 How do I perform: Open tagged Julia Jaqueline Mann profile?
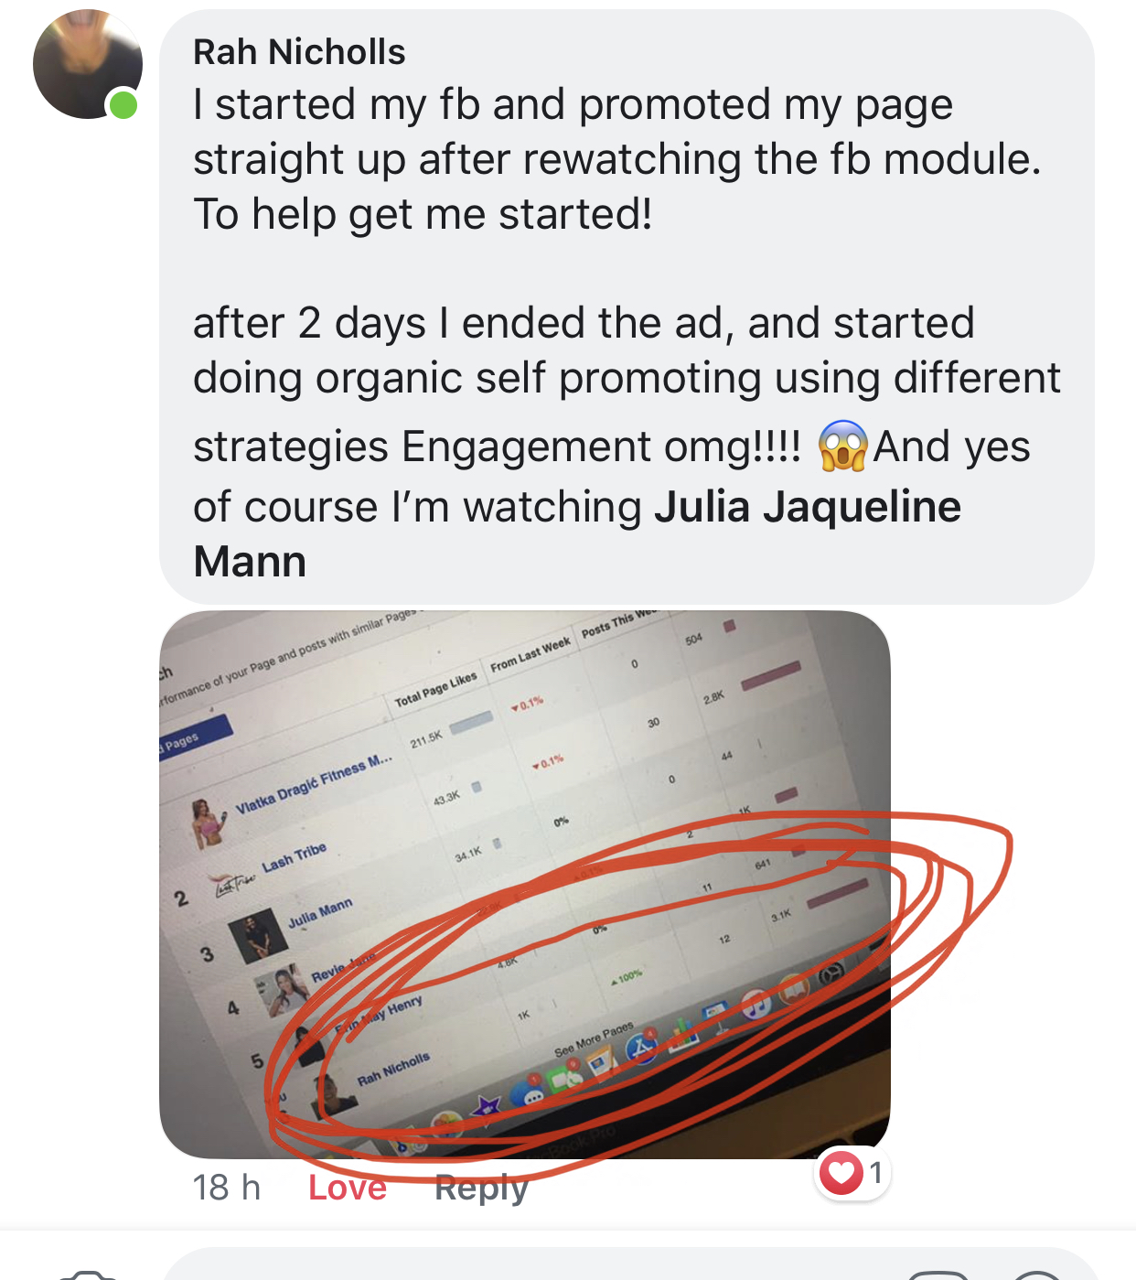coord(577,533)
